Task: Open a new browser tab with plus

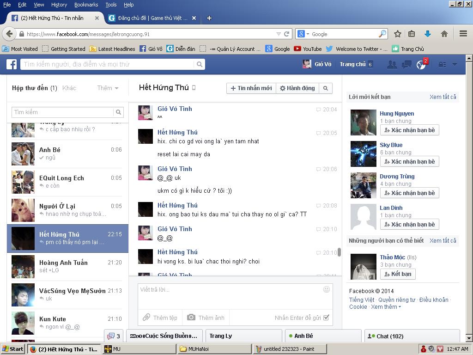Action: (x=209, y=18)
